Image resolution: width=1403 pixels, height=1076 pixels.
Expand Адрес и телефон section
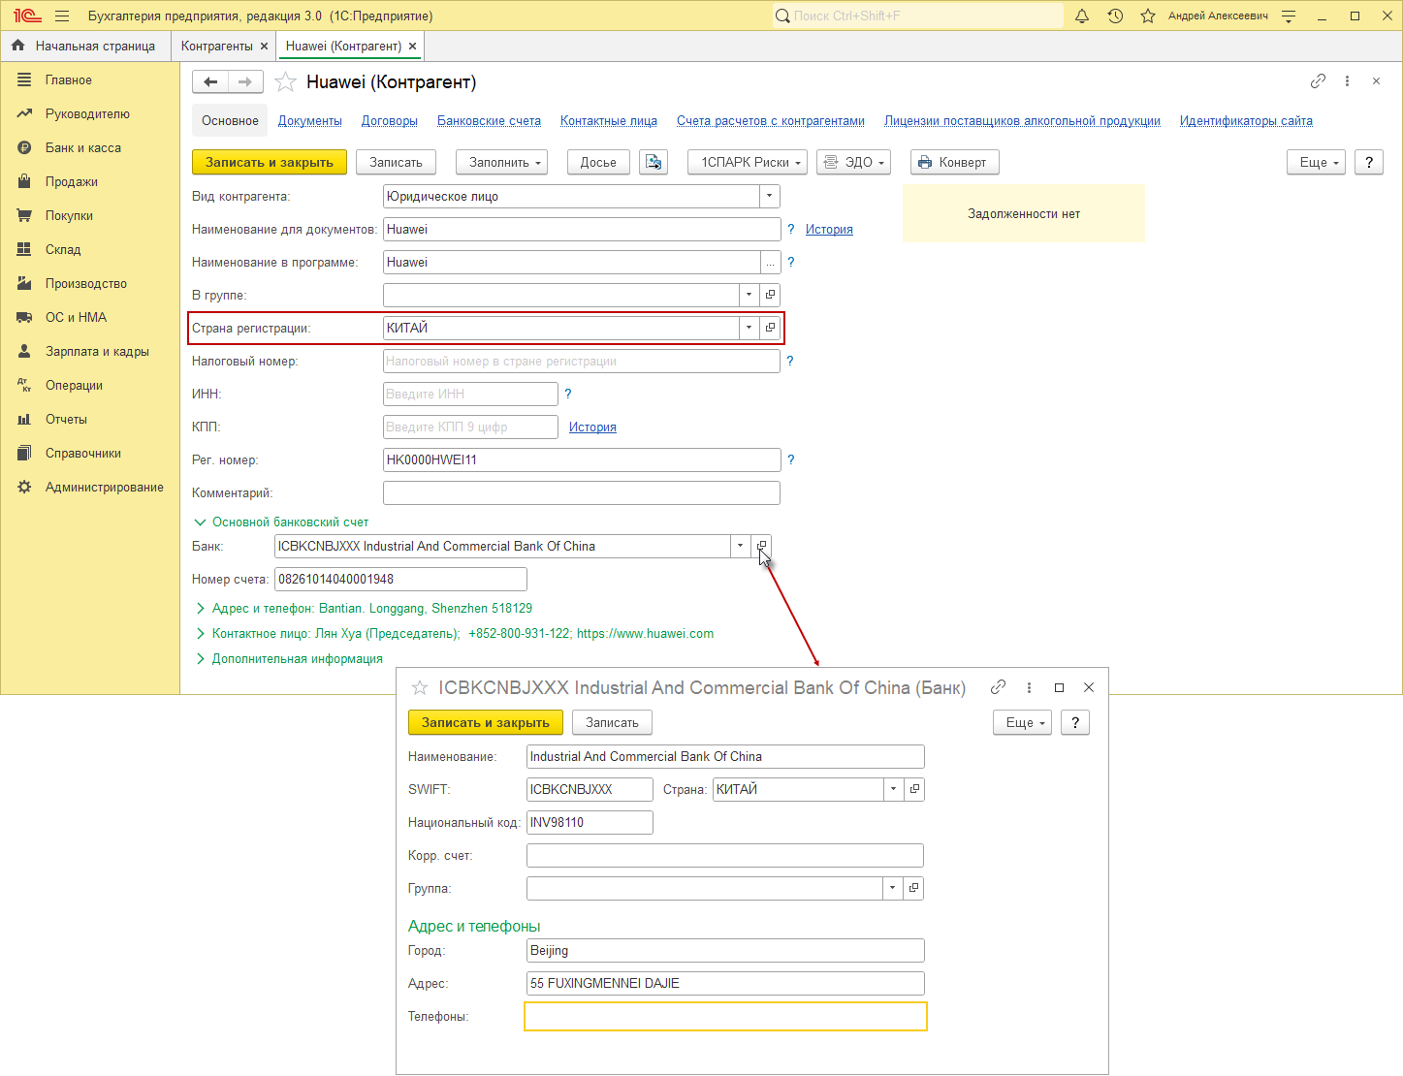click(201, 608)
